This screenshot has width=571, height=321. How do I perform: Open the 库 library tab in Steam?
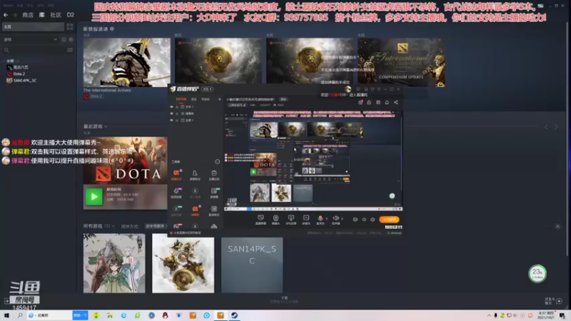(x=42, y=15)
